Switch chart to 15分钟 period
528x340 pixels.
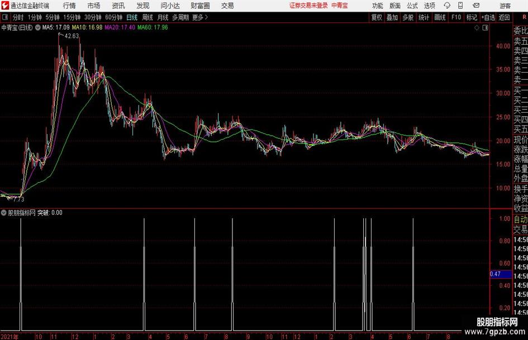coord(72,17)
